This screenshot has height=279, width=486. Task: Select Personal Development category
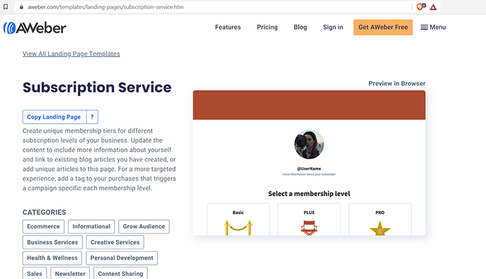pos(122,258)
